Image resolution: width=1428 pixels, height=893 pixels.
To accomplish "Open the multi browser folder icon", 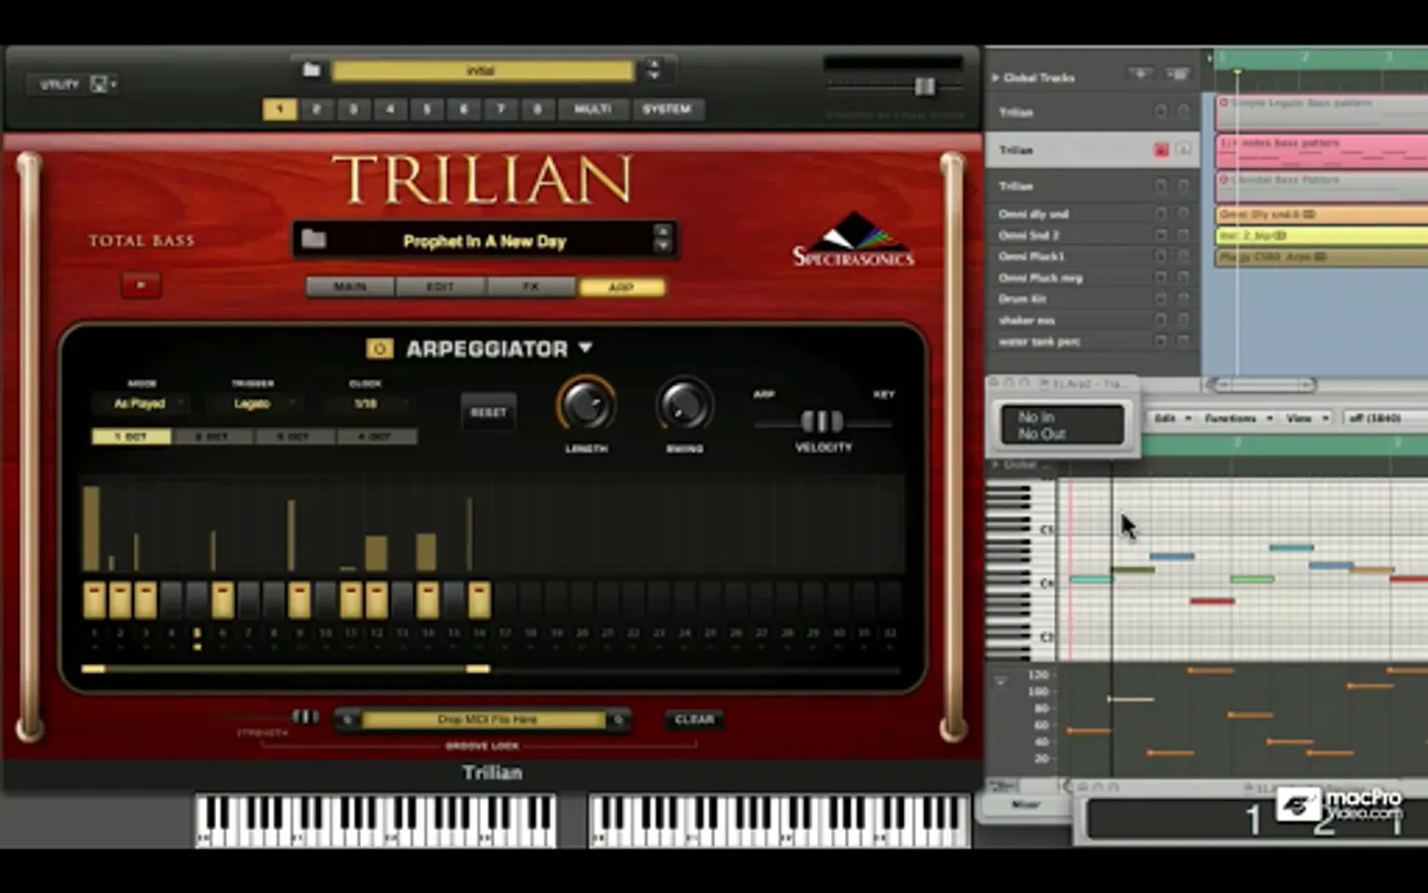I will [311, 69].
